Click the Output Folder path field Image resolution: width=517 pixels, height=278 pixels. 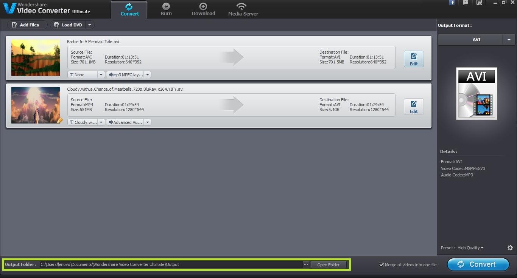coord(171,265)
